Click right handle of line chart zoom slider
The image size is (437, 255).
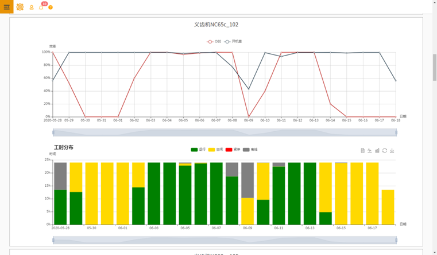click(x=396, y=132)
